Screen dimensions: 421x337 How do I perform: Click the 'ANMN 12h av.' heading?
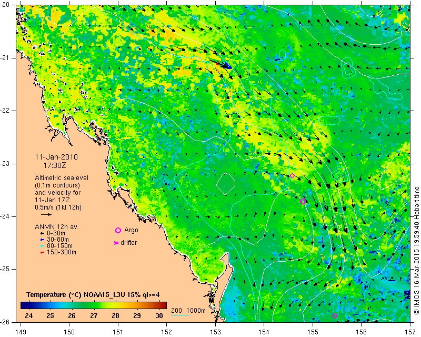coord(57,227)
